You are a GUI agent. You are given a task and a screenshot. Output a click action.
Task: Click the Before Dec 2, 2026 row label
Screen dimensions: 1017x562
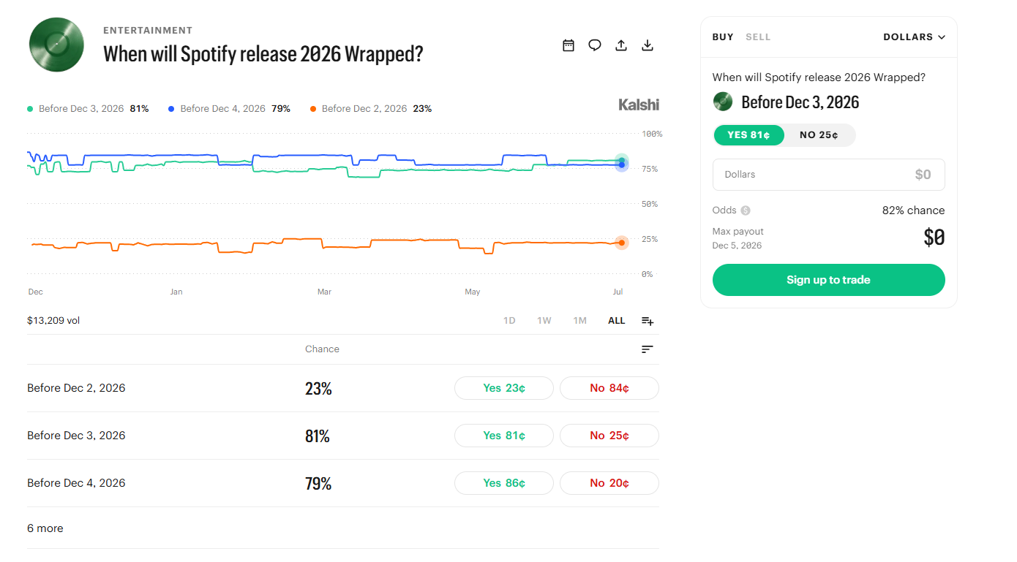pos(76,388)
